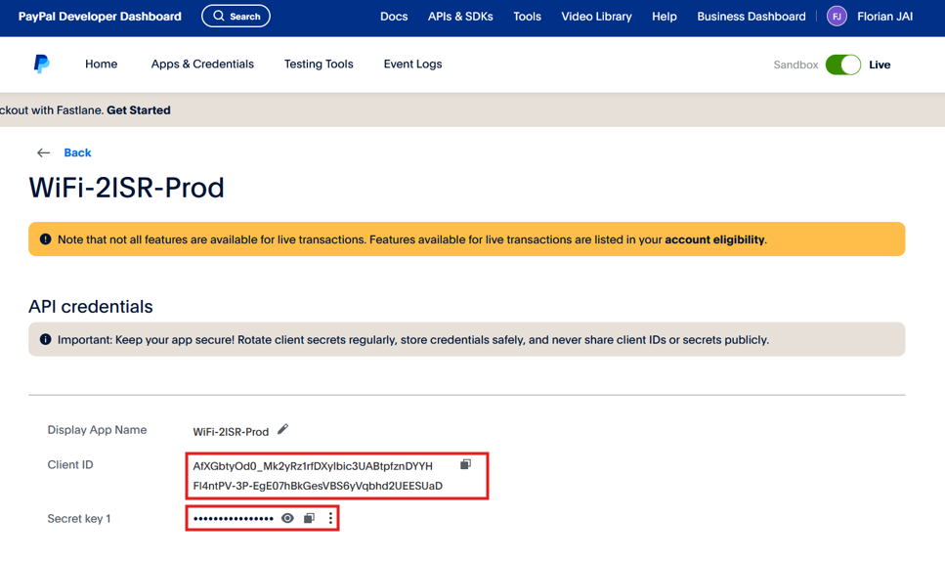Copy the Client ID to clipboard

465,465
